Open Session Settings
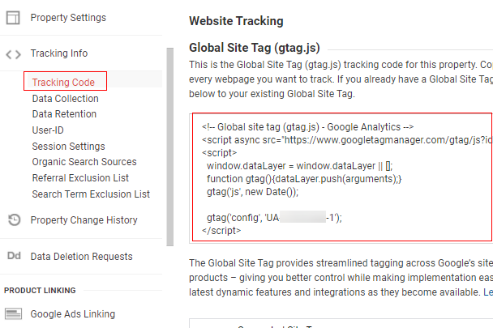 [x=69, y=146]
